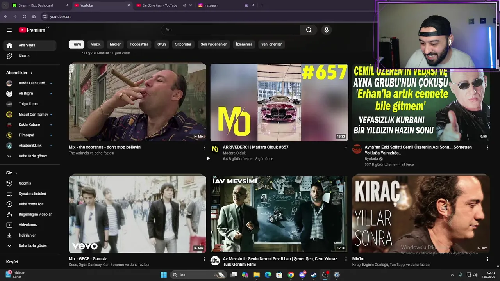Open the Siz section arrow
The width and height of the screenshot is (500, 281).
click(x=16, y=173)
